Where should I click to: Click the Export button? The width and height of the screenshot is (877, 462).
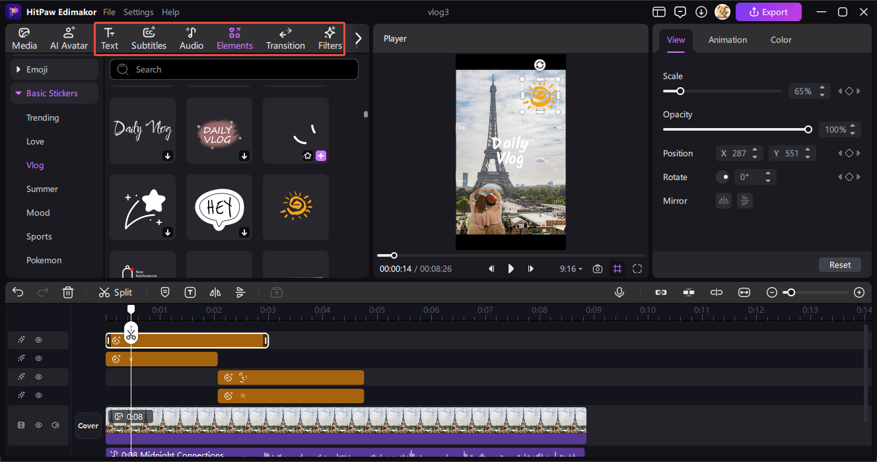768,12
